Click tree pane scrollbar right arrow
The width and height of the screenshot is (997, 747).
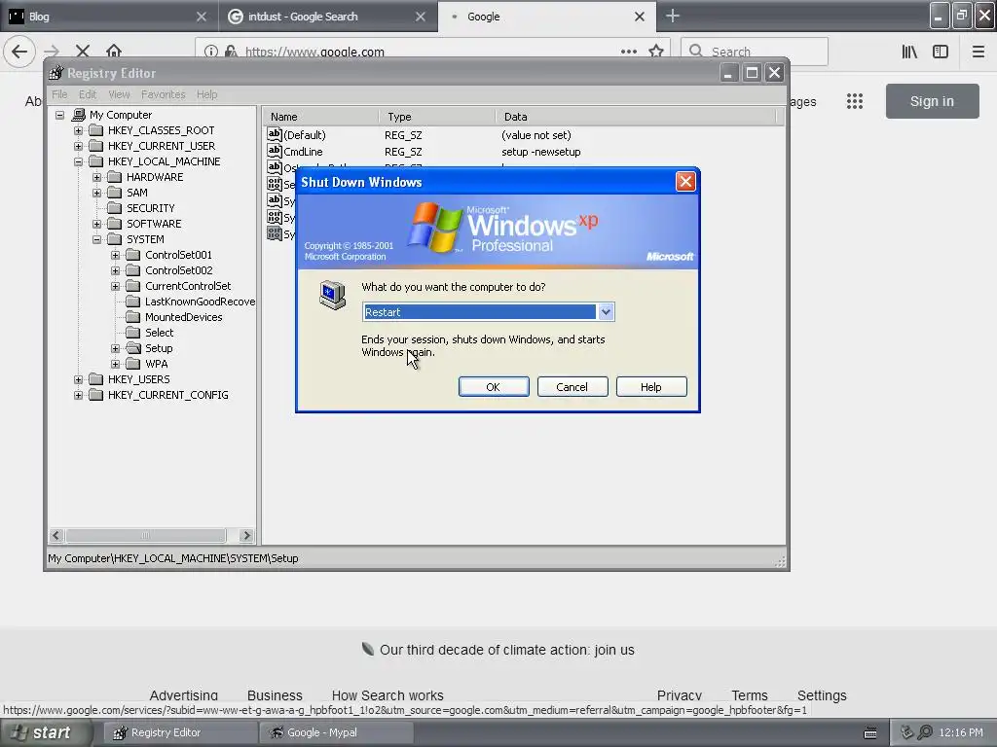pyautogui.click(x=246, y=536)
